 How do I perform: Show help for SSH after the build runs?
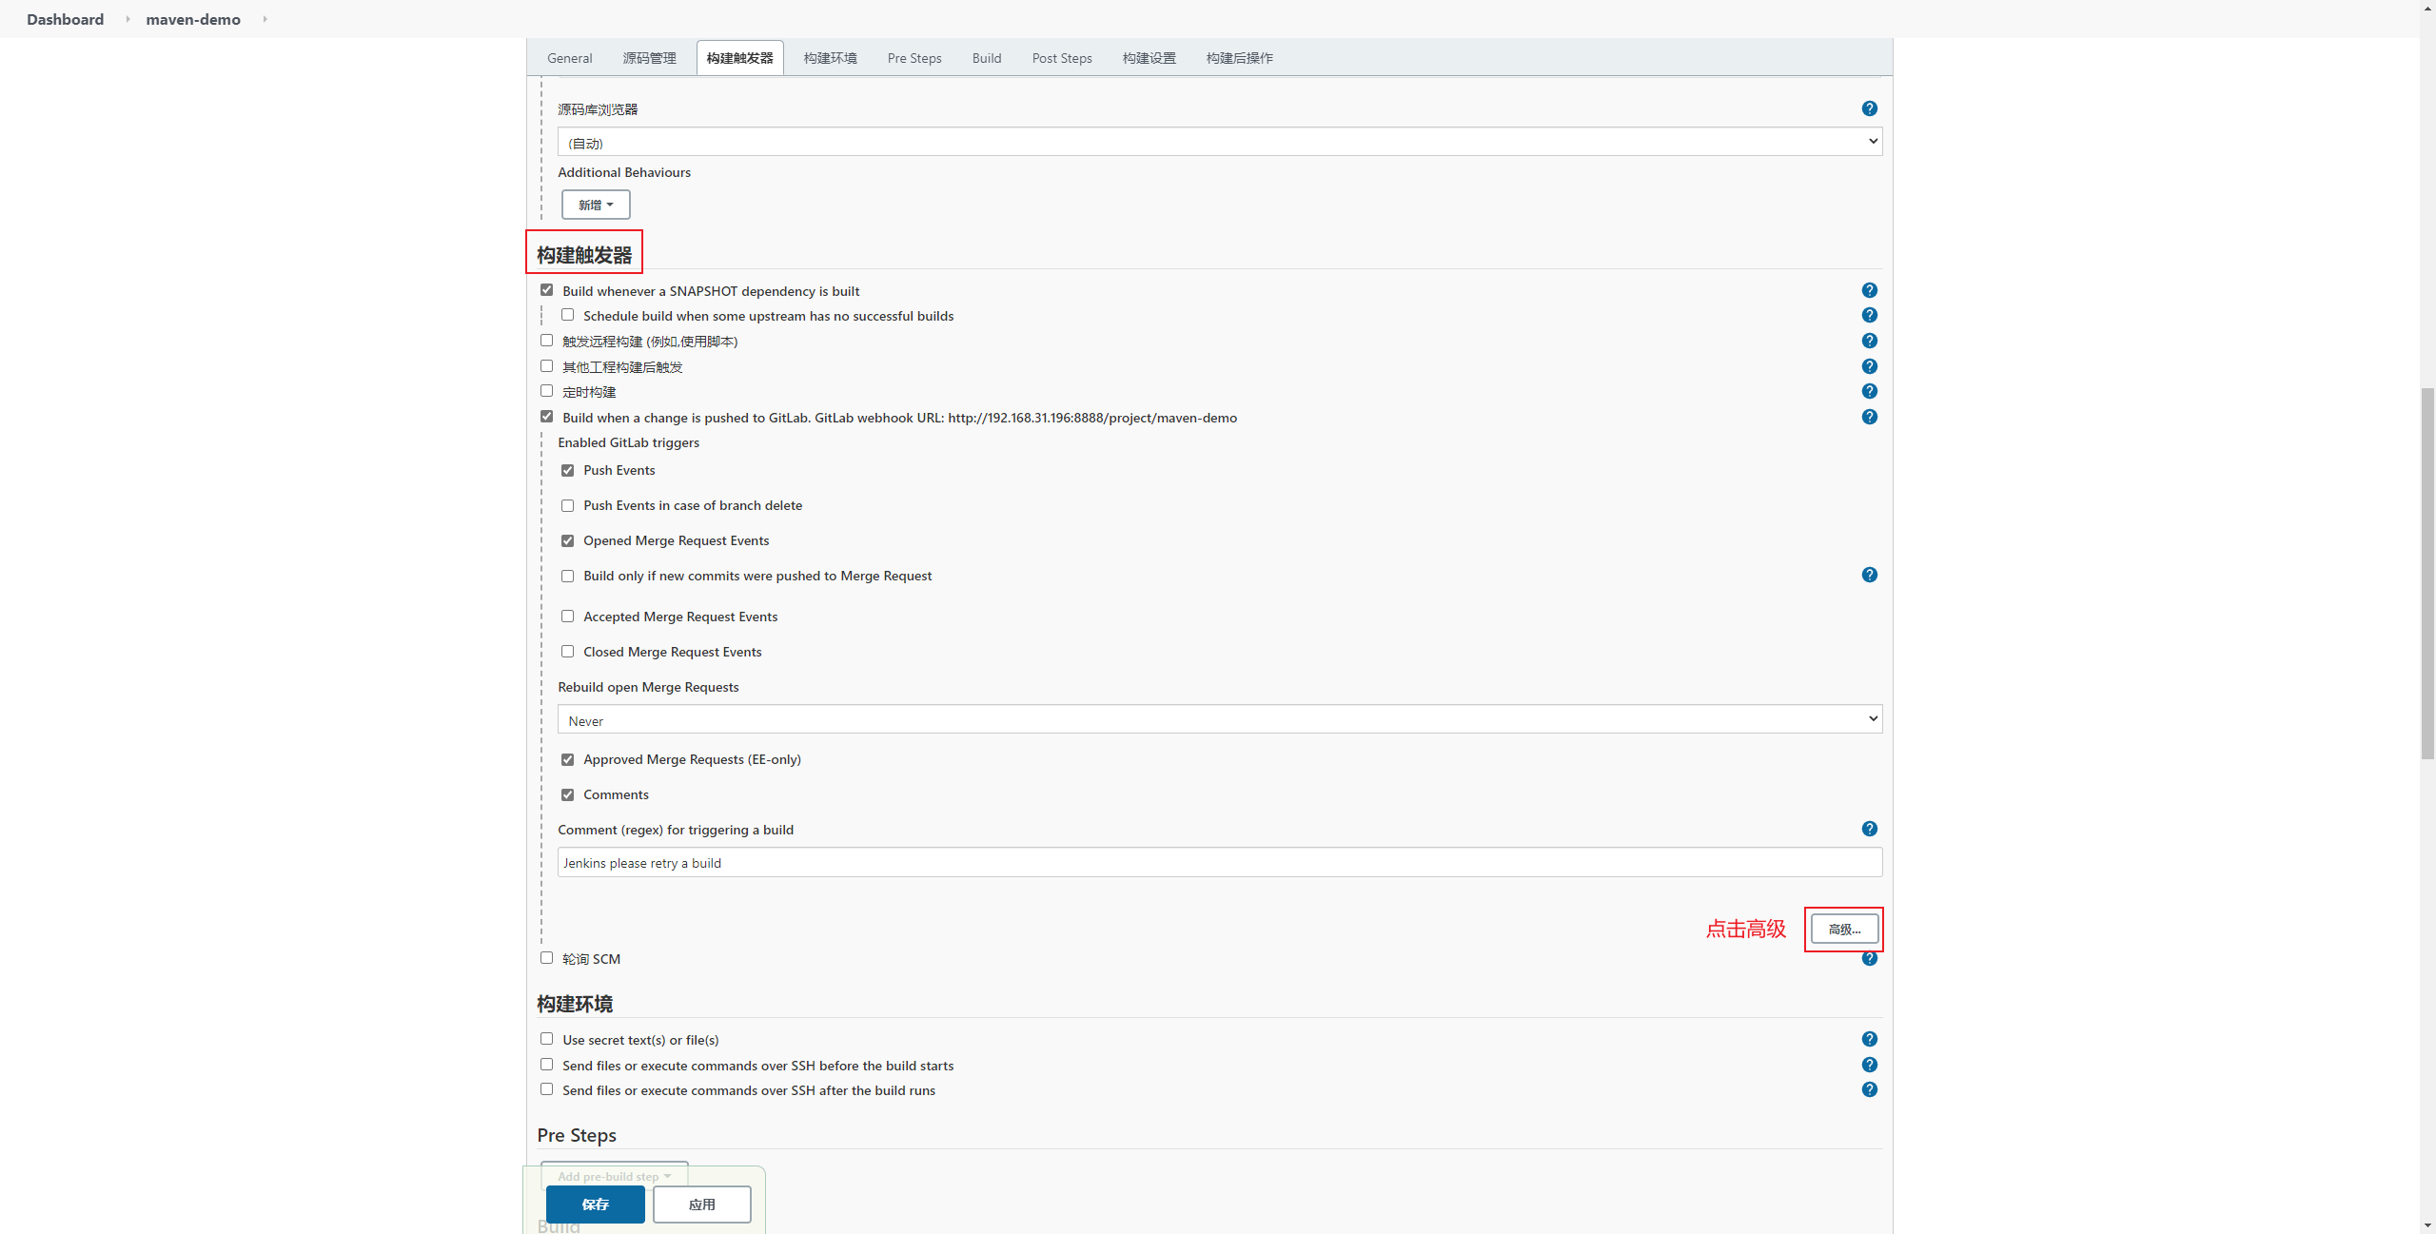coord(1869,1089)
